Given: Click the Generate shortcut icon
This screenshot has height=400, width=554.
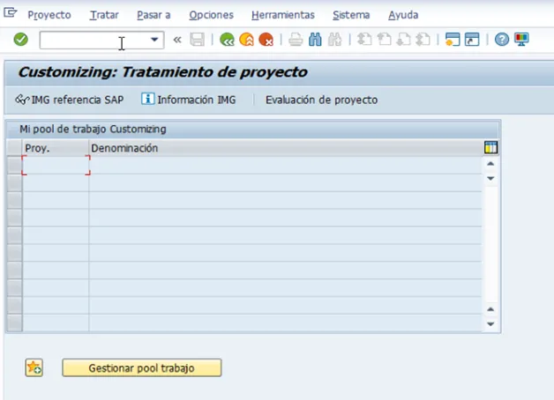Looking at the screenshot, I should [472, 39].
